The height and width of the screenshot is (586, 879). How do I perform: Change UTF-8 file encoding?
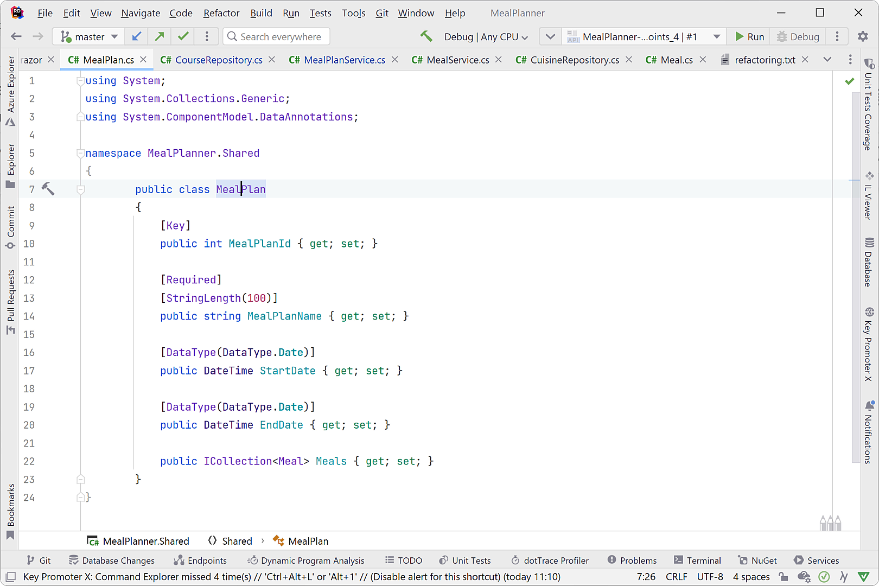coord(710,576)
